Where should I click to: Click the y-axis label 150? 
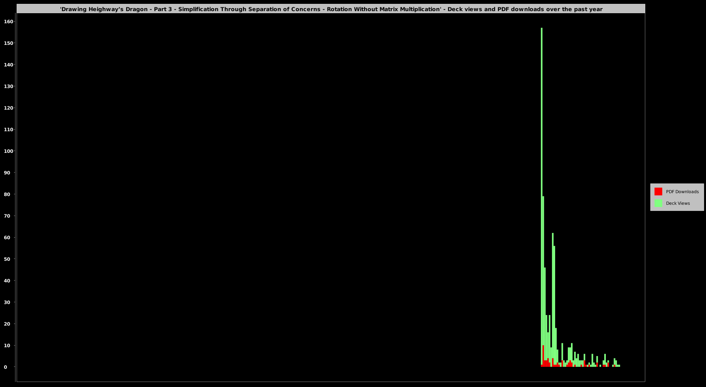pyautogui.click(x=9, y=43)
